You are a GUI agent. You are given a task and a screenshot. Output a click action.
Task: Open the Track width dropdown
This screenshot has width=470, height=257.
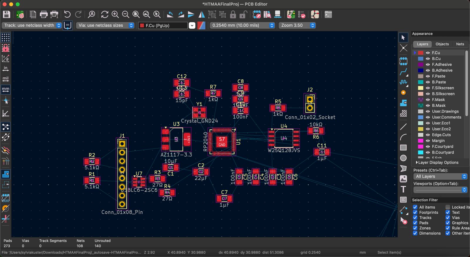(32, 25)
